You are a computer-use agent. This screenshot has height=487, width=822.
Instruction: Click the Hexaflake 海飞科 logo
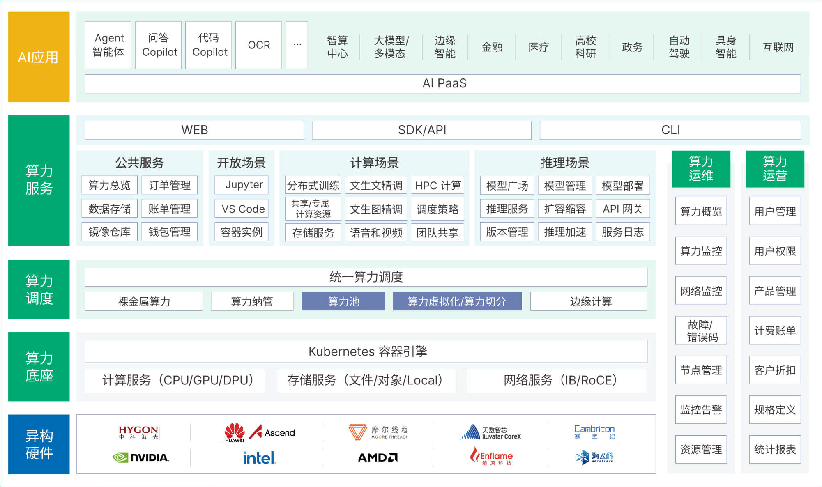point(595,457)
